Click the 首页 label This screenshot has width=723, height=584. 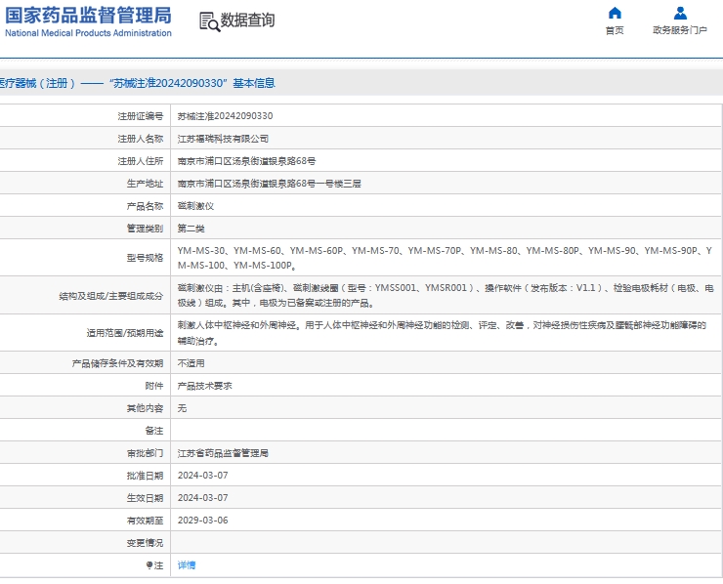click(615, 30)
